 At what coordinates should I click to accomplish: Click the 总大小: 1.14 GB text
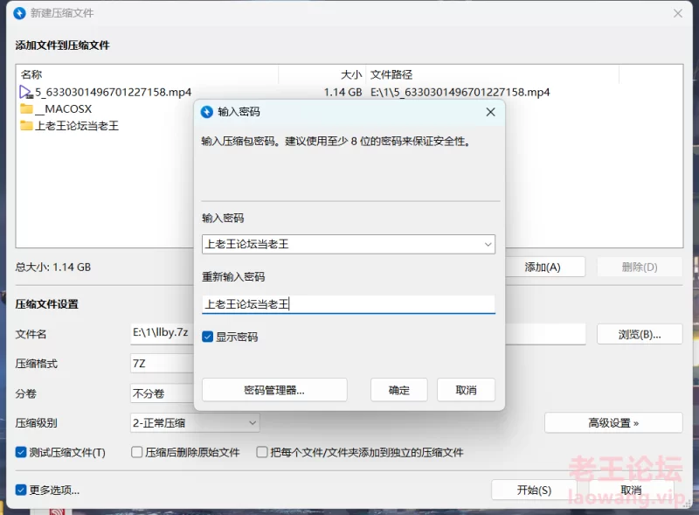53,267
